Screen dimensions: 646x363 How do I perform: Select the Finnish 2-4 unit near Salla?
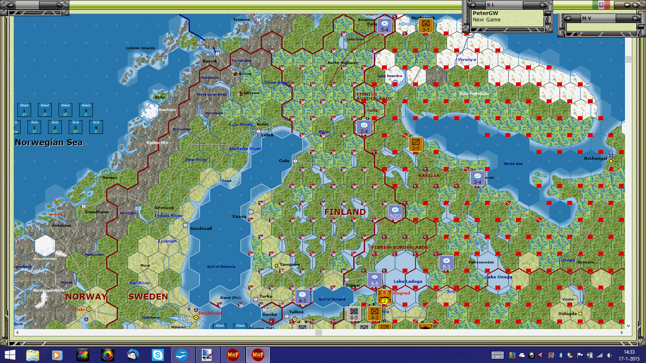click(364, 127)
